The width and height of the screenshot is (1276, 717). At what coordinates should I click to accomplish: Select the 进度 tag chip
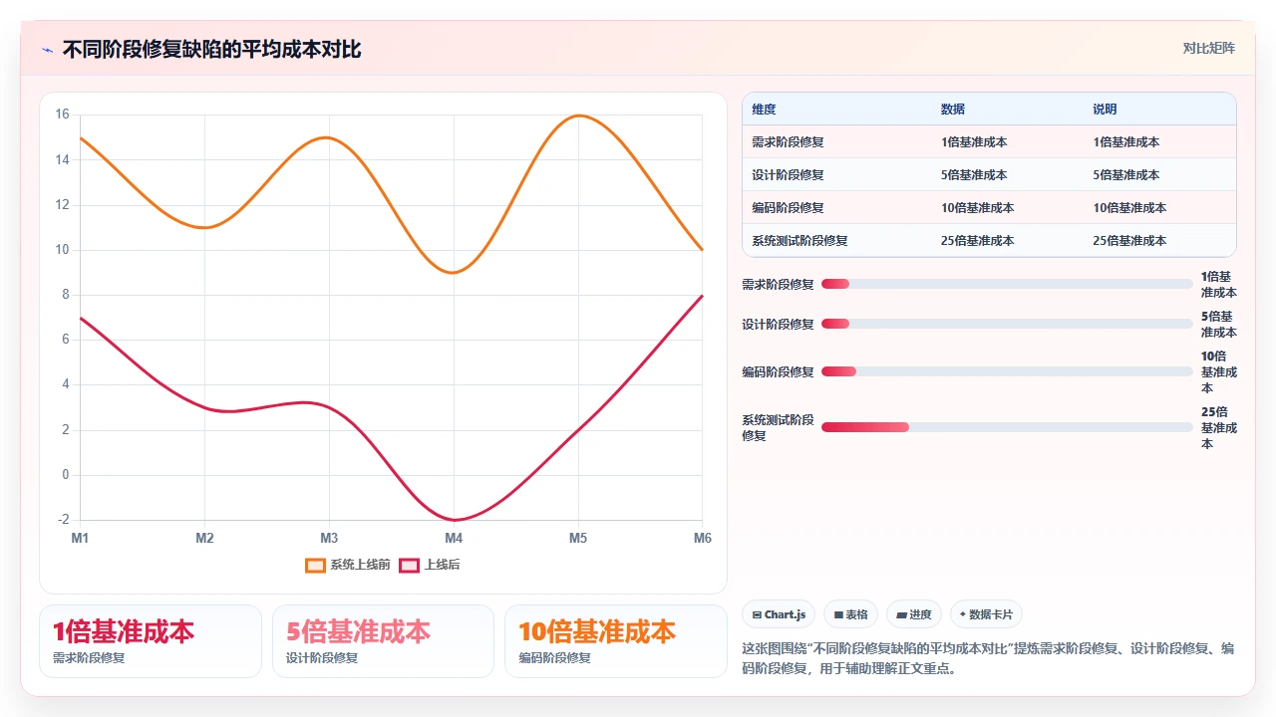914,614
